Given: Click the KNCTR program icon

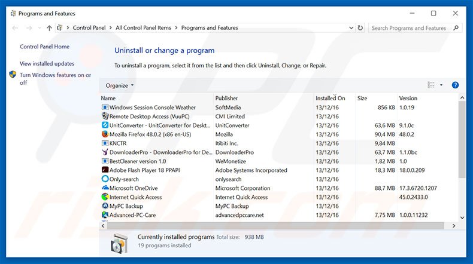Looking at the screenshot, I should [x=105, y=143].
